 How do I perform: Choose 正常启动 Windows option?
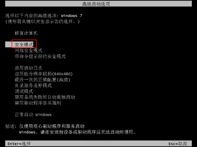[33, 114]
